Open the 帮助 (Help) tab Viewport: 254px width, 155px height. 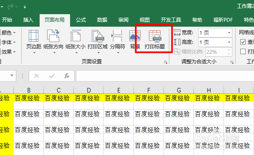197,20
